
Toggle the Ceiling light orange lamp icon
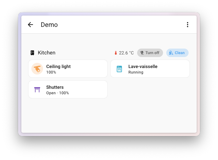37,69
